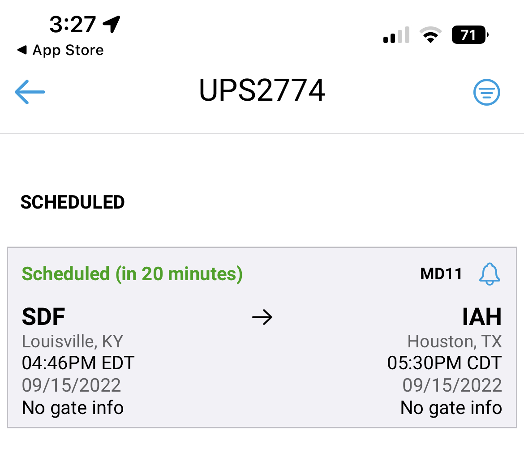Tap the location services arrow icon
524x461 pixels.
(112, 24)
